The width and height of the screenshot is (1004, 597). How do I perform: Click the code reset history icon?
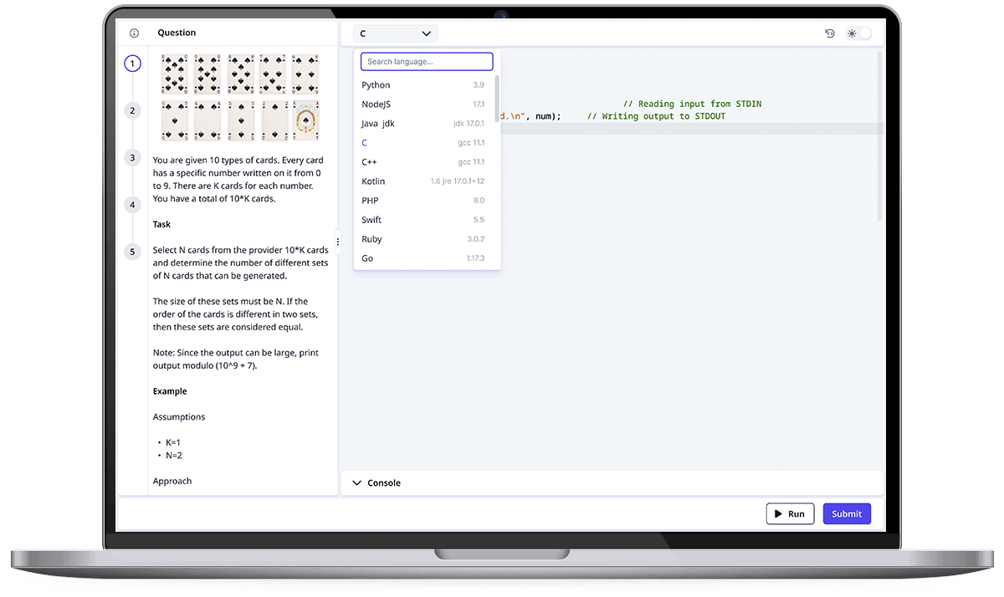coord(829,32)
